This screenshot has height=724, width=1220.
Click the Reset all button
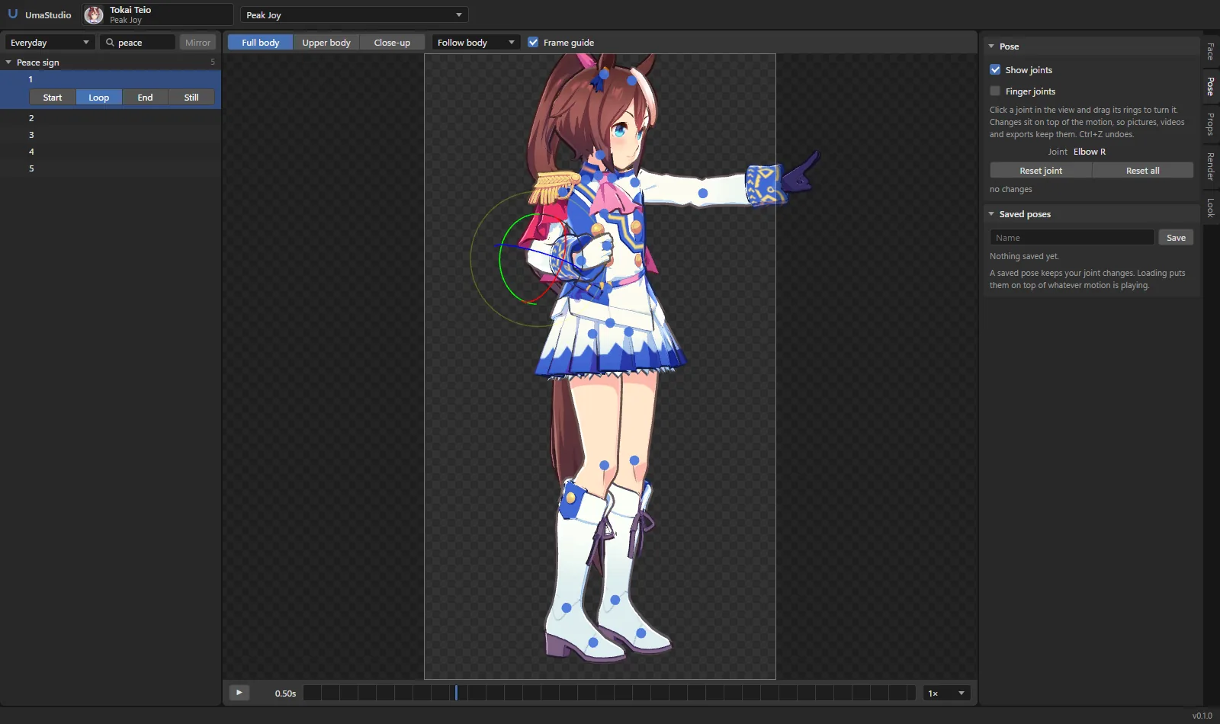tap(1143, 171)
